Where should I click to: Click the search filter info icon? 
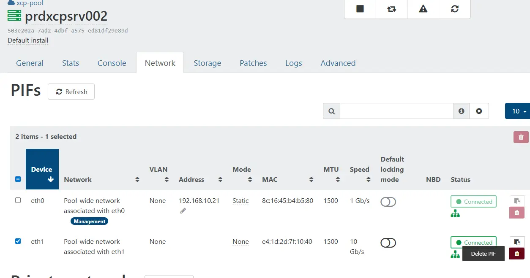461,111
